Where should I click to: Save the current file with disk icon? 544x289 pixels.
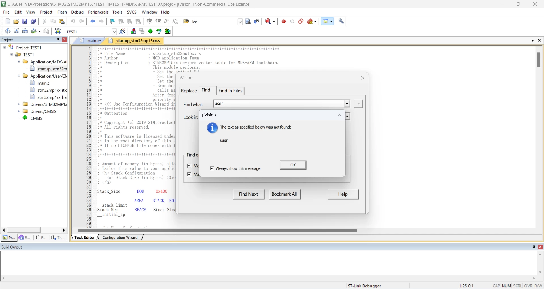25,22
